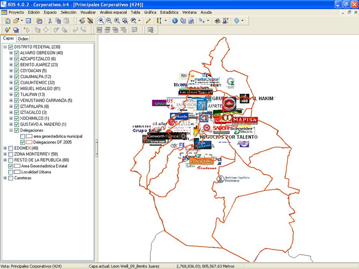Enable the ZONA MONTERREY (58) checkbox

10,154
